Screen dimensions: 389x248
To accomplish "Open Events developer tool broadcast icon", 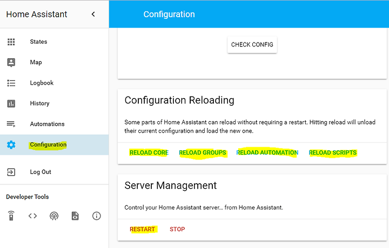I will tap(54, 216).
